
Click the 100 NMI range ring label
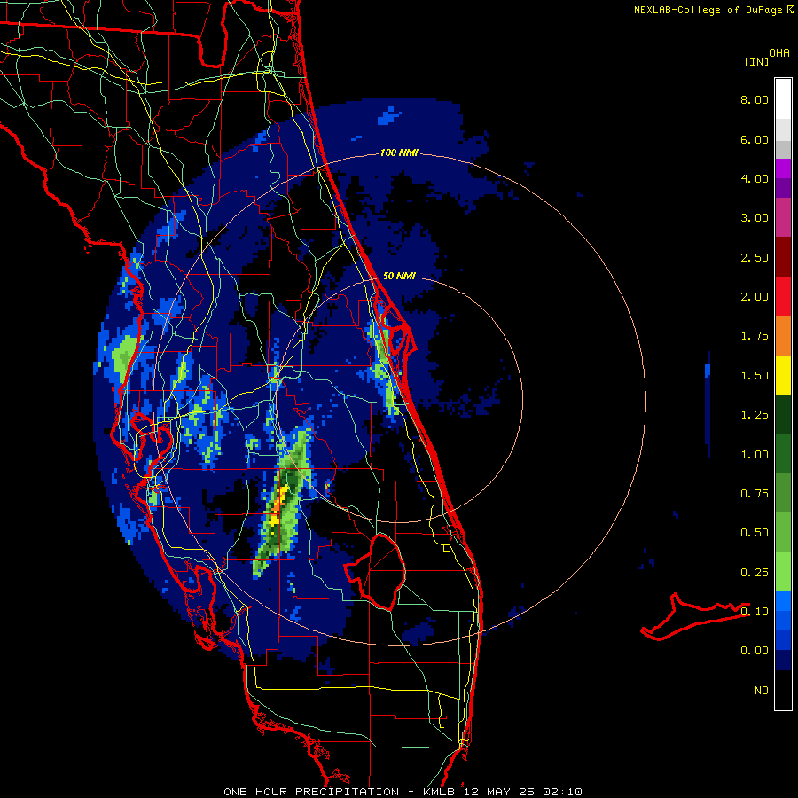click(x=399, y=153)
